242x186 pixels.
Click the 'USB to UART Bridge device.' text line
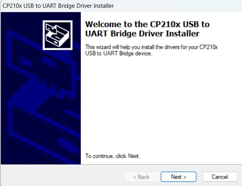[119, 53]
